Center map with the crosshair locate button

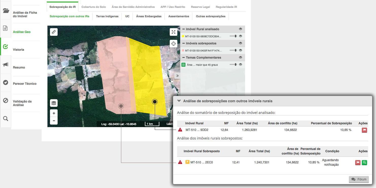point(174,44)
